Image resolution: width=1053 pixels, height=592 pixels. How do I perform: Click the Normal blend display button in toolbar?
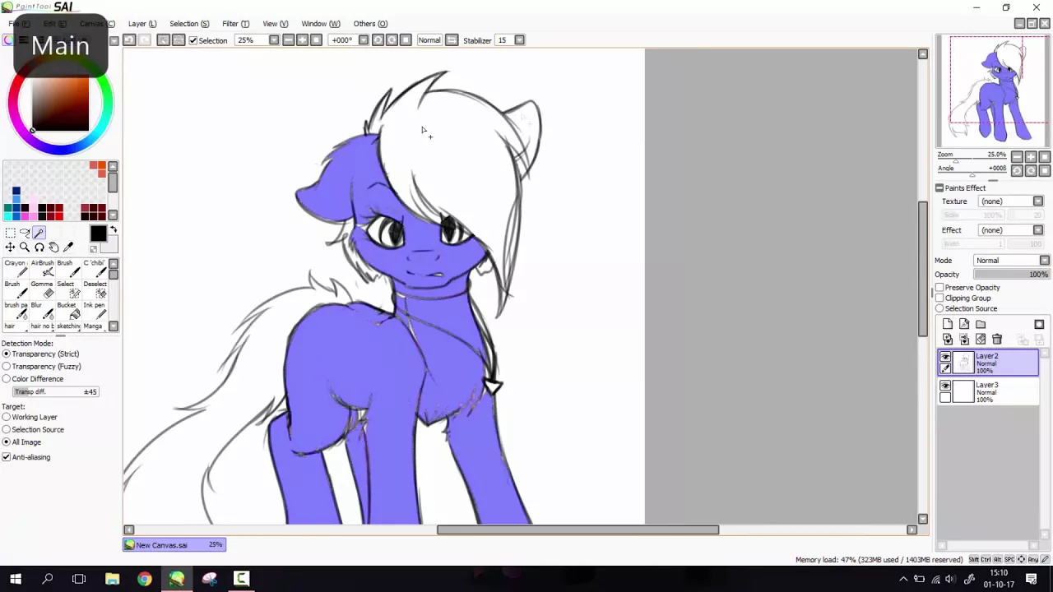click(x=429, y=40)
